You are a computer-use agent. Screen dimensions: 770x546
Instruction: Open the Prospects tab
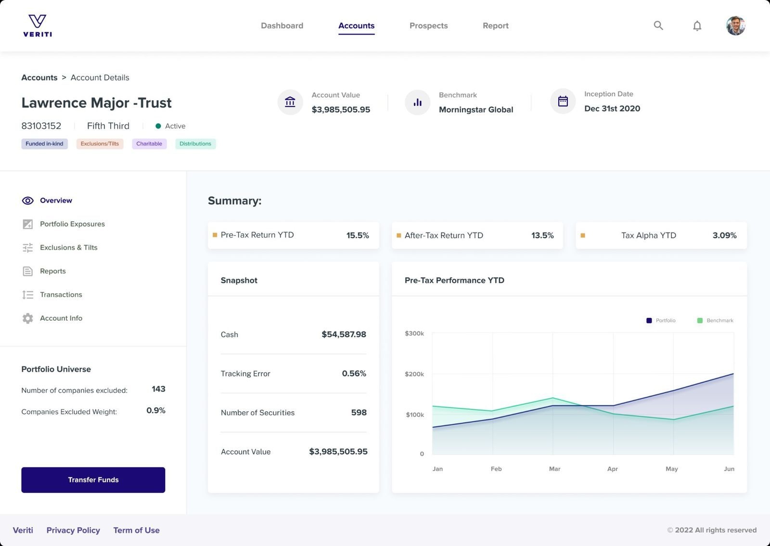point(428,26)
